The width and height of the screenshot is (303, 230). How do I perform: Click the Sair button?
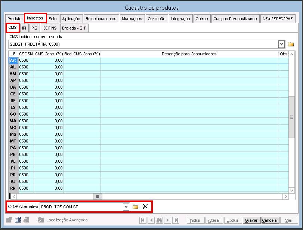(x=288, y=220)
